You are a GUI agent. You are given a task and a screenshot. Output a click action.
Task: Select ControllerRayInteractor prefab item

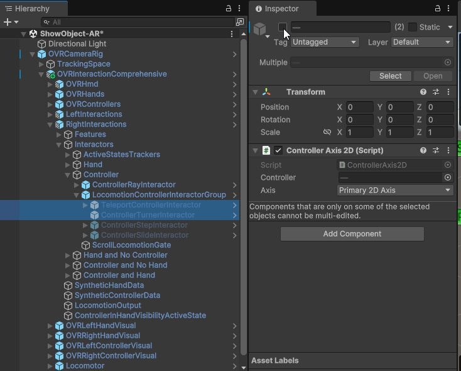(134, 185)
